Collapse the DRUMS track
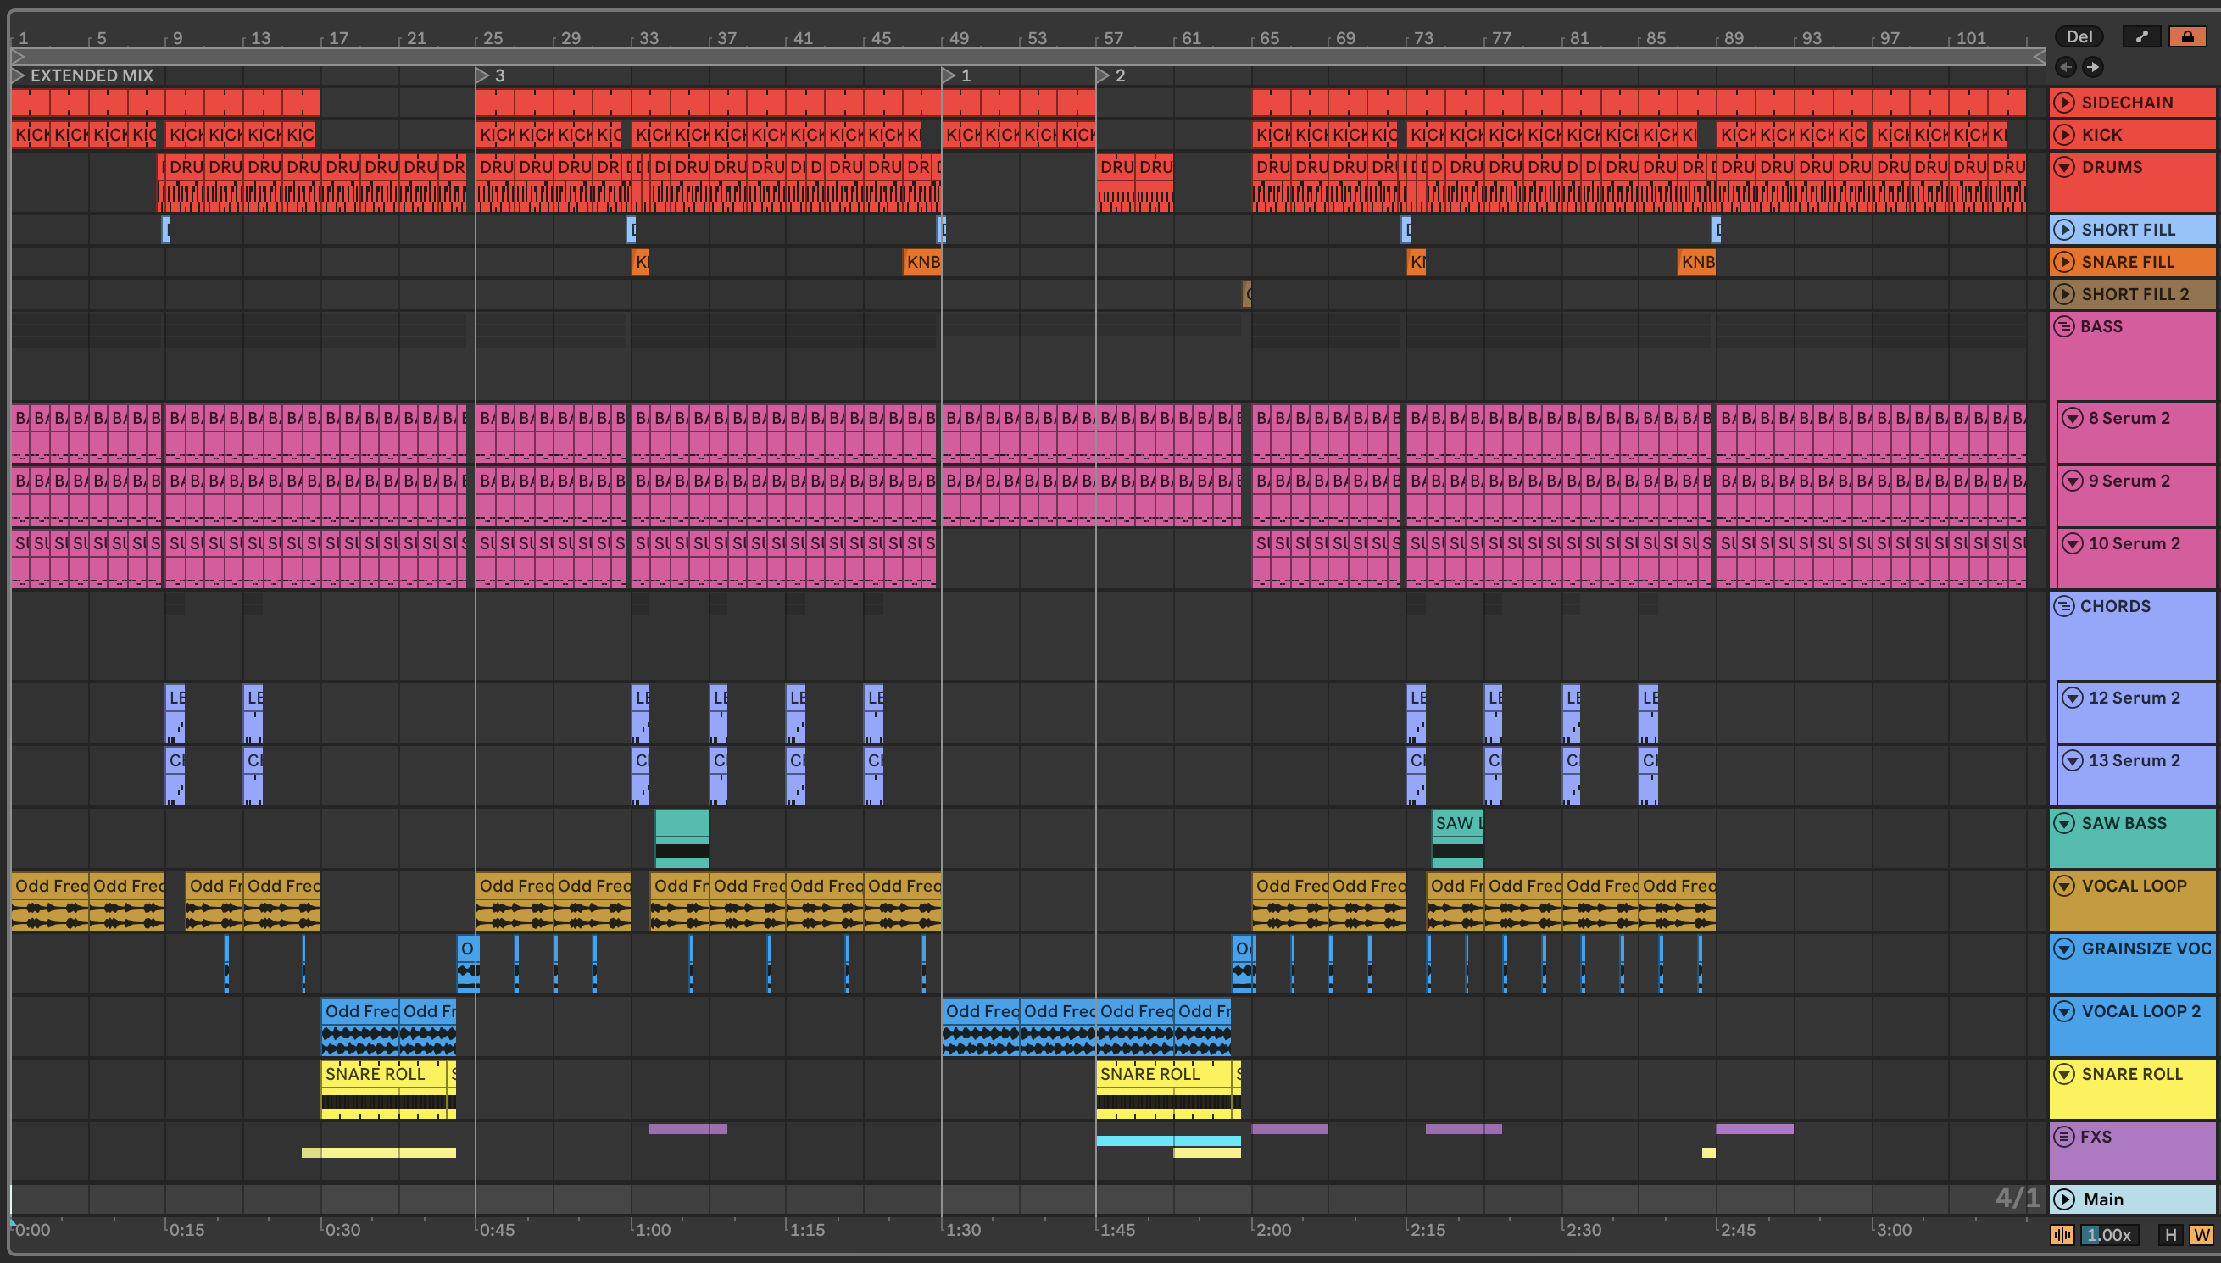Image resolution: width=2221 pixels, height=1263 pixels. 2064,166
